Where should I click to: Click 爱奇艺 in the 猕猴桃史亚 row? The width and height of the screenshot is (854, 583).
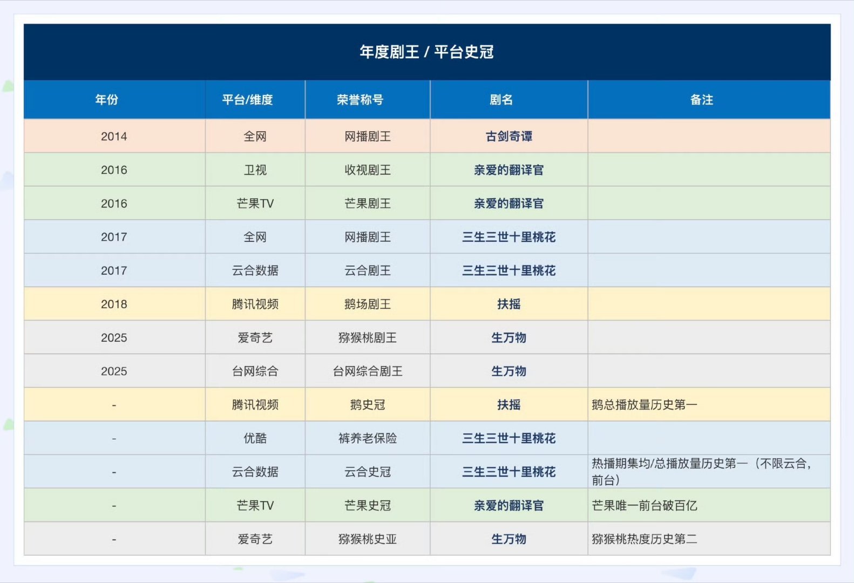click(255, 539)
